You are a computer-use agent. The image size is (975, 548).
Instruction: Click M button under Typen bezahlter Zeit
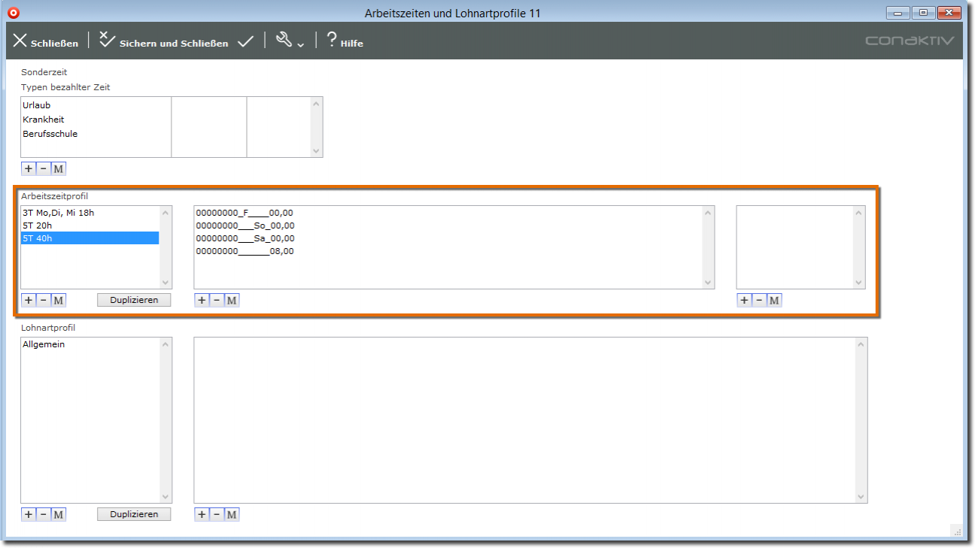tap(58, 168)
